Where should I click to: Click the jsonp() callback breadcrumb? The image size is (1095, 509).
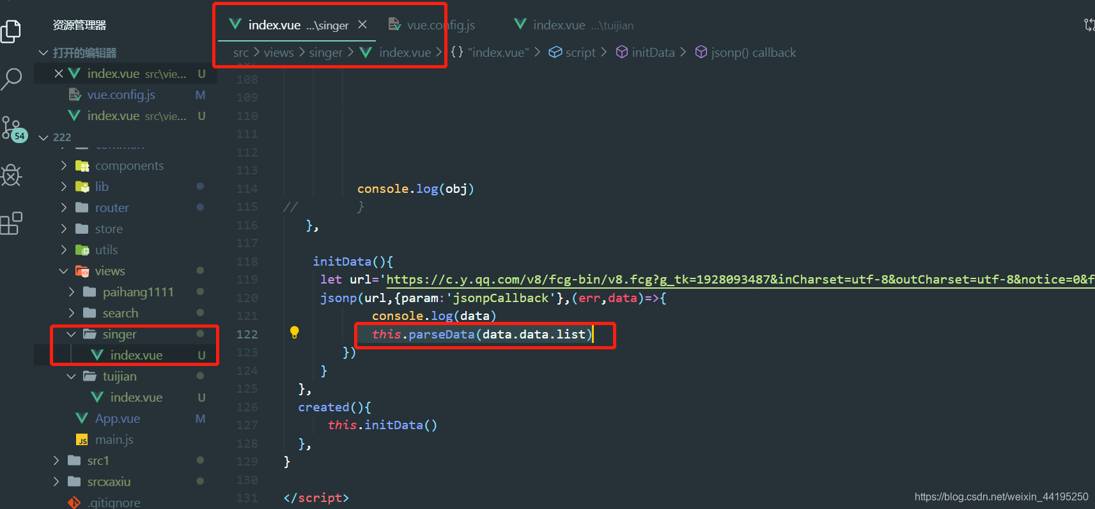(x=745, y=52)
